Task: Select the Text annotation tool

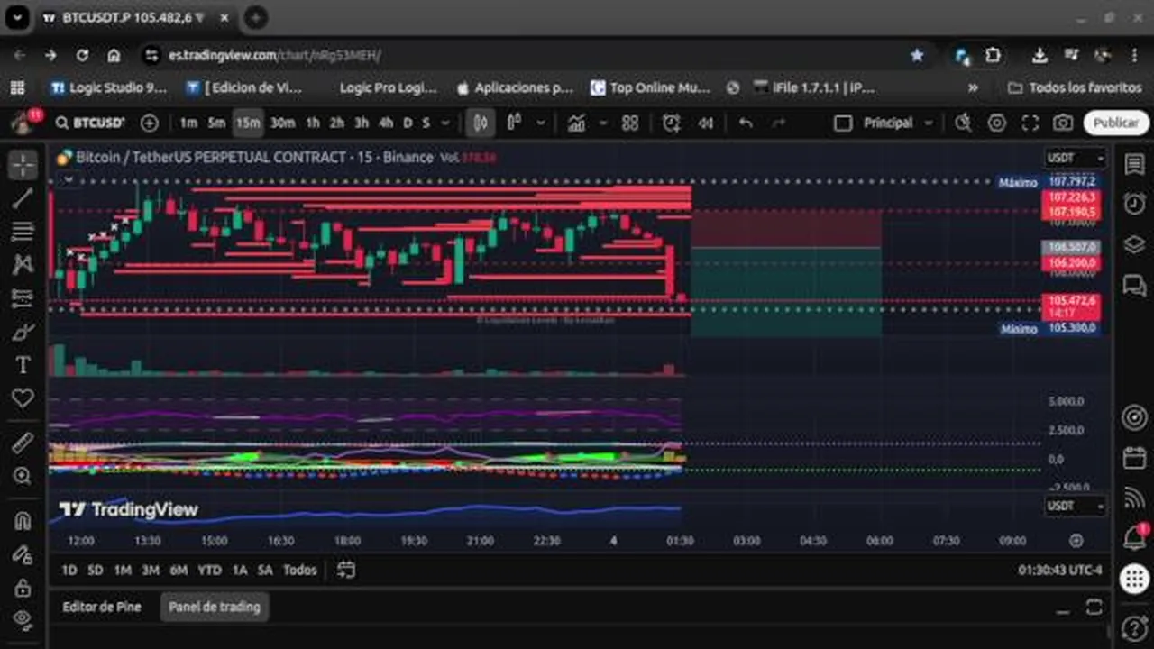Action: pyautogui.click(x=23, y=365)
